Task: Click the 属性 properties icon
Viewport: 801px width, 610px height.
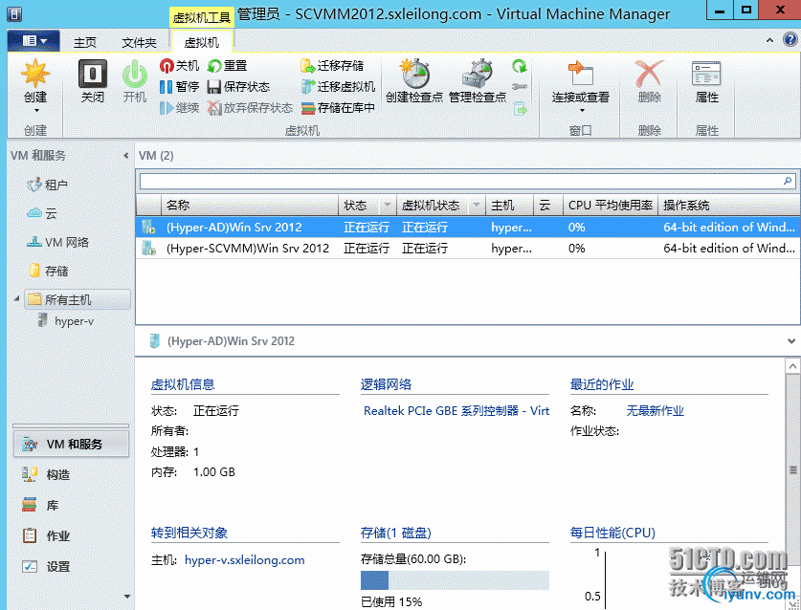Action: tap(706, 74)
